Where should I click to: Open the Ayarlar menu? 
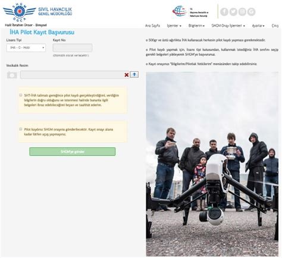coord(258,26)
